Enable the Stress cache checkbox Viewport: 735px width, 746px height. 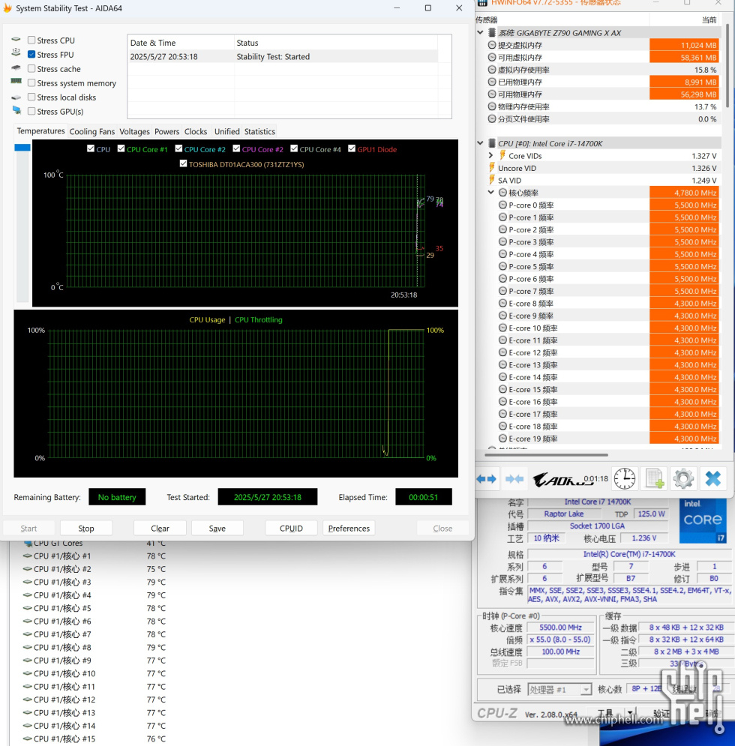click(x=31, y=68)
